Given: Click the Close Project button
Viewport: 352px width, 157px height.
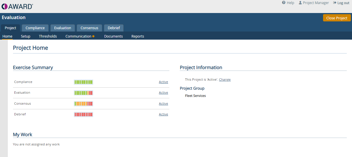Looking at the screenshot, I should 337,18.
